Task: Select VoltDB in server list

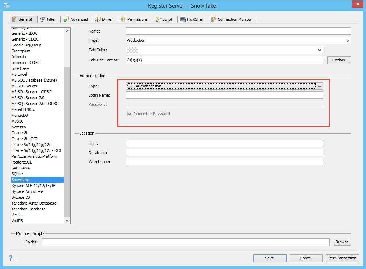Action: 38,221
